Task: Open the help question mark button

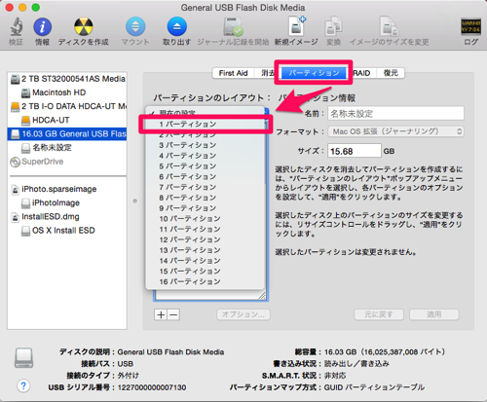Action: pyautogui.click(x=23, y=385)
